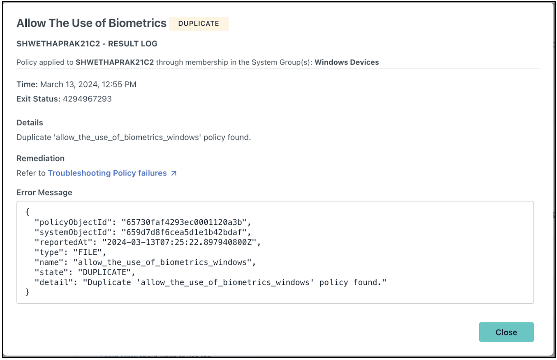Click the "name" line in error JSON
The width and height of the screenshot is (557, 360).
[145, 263]
